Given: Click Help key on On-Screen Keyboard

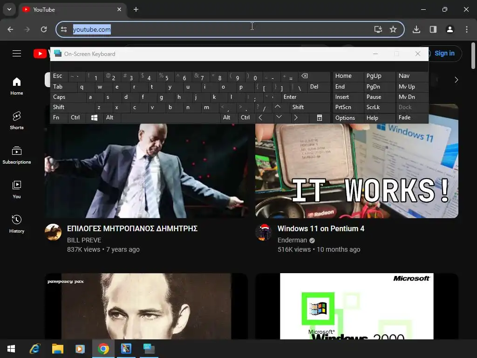Looking at the screenshot, I should coord(379,118).
